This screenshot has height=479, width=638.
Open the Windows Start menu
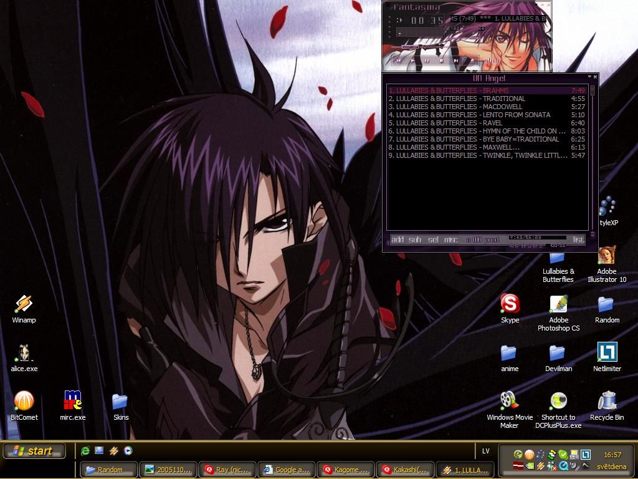pos(34,451)
